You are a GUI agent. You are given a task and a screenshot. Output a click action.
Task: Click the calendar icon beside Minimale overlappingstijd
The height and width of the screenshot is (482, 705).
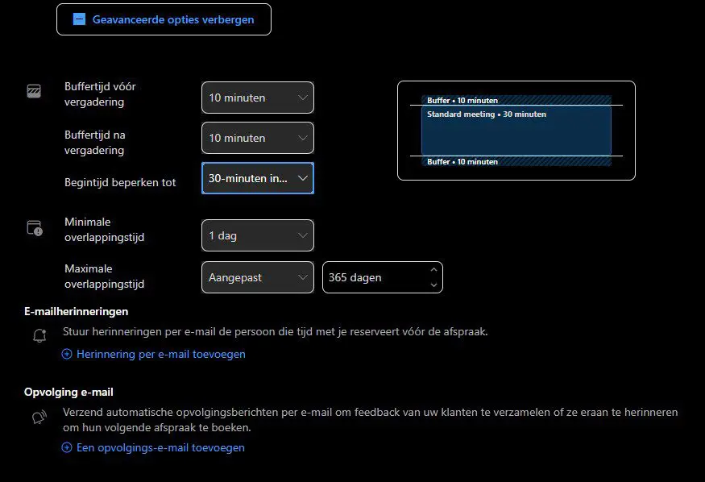[34, 228]
